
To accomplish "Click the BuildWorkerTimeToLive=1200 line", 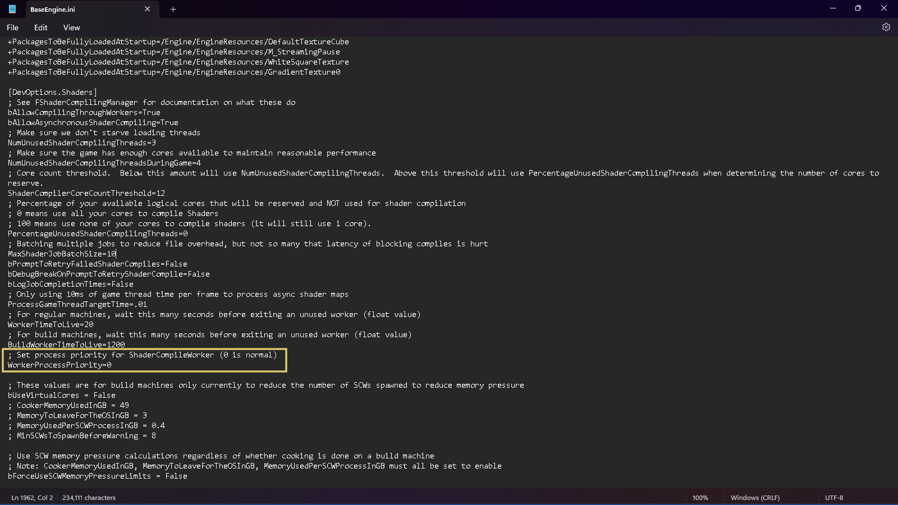I will (66, 345).
